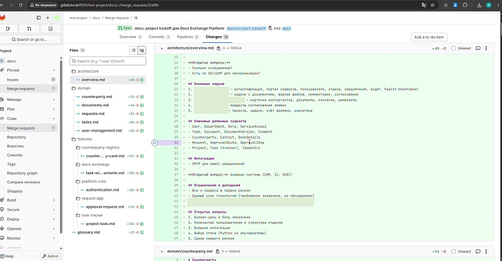Open browser downloads icon
502x261 pixels.
coord(479,5)
